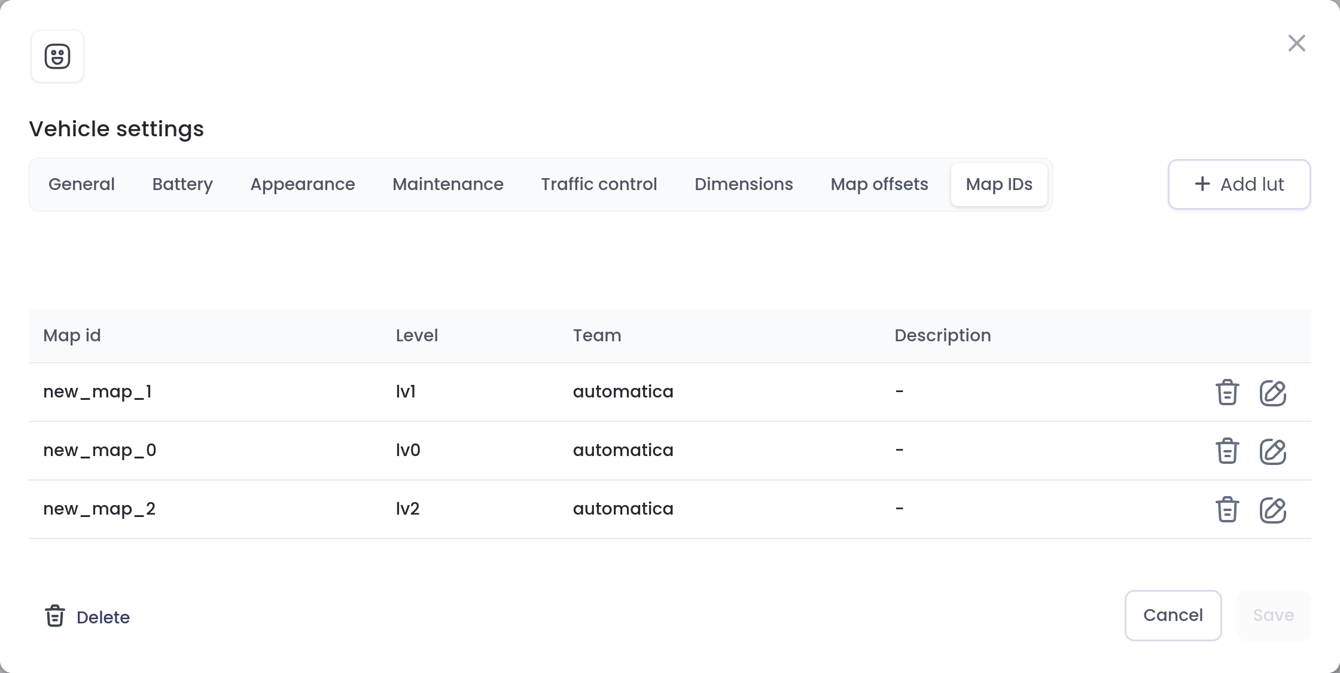Select the Map IDs tab
1340x673 pixels.
pyautogui.click(x=999, y=184)
